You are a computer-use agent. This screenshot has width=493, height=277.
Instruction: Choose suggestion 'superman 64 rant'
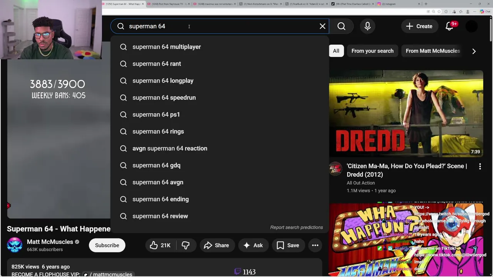(x=220, y=64)
